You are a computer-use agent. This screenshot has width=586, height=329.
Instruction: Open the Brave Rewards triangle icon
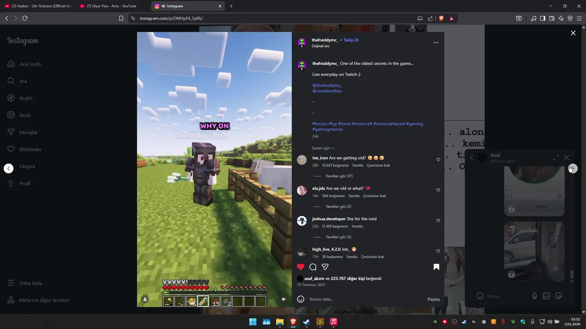click(x=451, y=18)
